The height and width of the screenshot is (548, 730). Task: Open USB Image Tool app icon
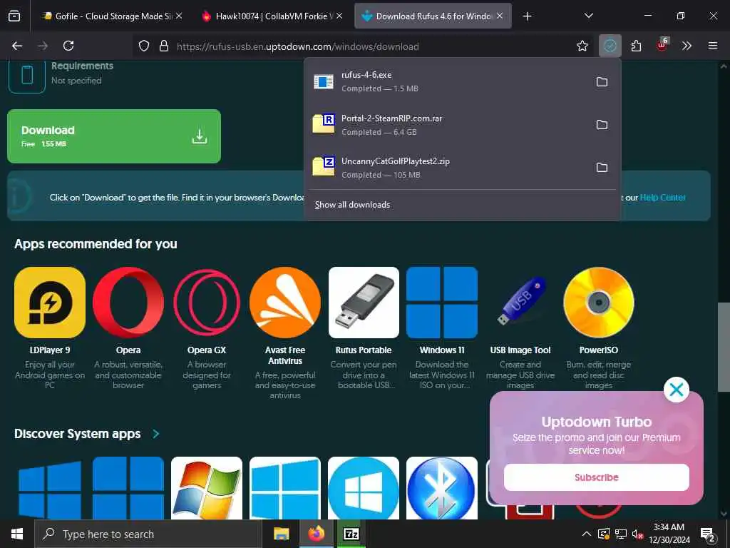(520, 303)
